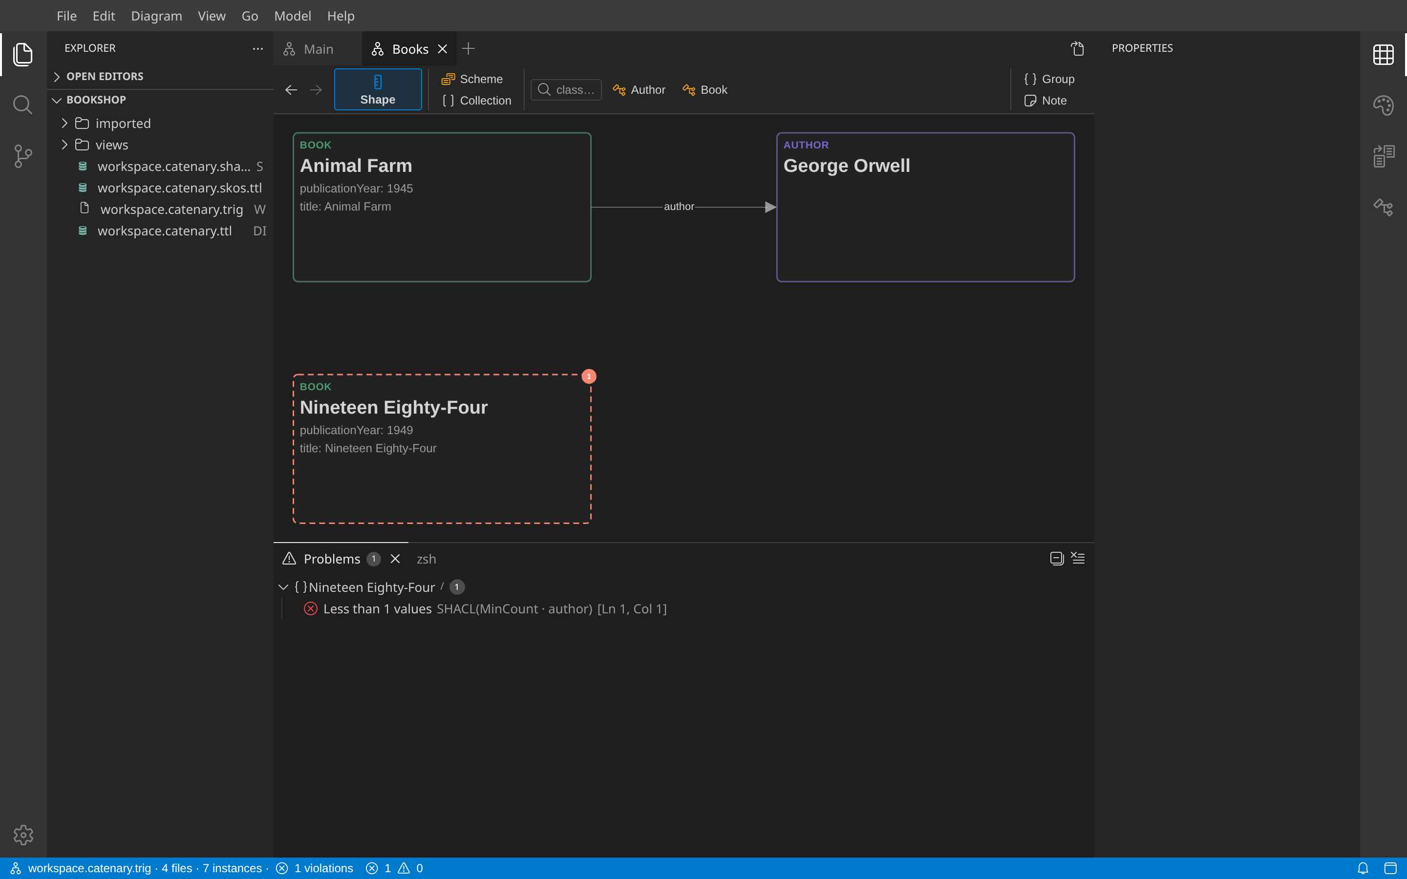The height and width of the screenshot is (879, 1407).
Task: Click the Author class button
Action: 639,89
